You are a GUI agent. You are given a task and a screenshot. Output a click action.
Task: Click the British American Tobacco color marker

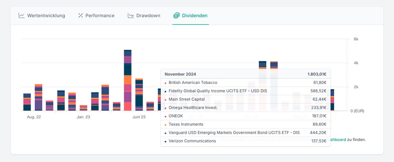tap(165, 83)
